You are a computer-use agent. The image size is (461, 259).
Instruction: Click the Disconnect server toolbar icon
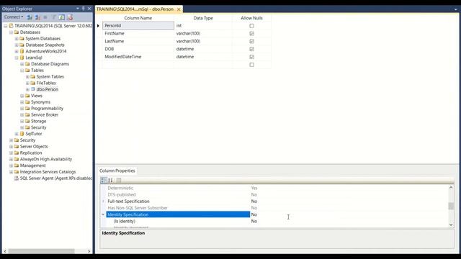tap(37, 17)
